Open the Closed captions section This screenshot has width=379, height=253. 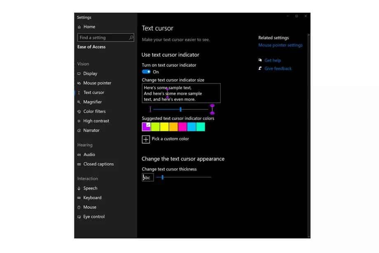pyautogui.click(x=98, y=164)
